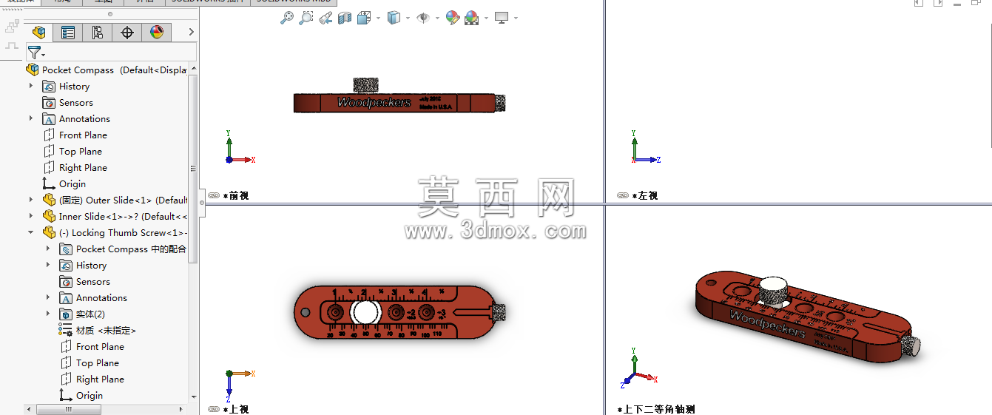Image resolution: width=992 pixels, height=415 pixels.
Task: Click the View Settings monitor icon
Action: click(502, 18)
